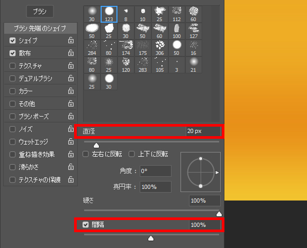Toggle the lock icon for ウェットエッジ
Image resolution: width=307 pixels, height=248 pixels.
(71, 141)
